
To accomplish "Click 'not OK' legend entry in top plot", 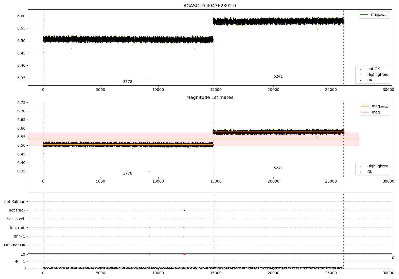I will [373, 69].
